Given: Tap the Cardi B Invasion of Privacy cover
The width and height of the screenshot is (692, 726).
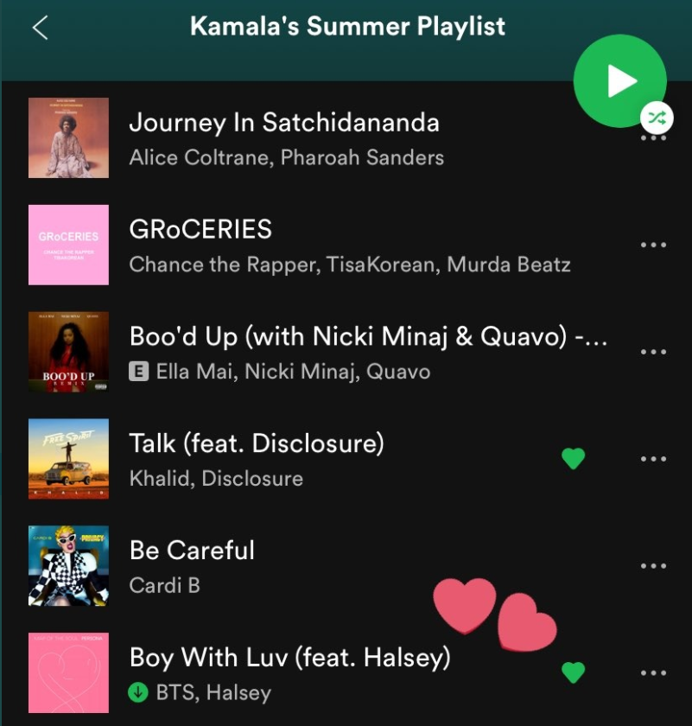Looking at the screenshot, I should (x=68, y=566).
